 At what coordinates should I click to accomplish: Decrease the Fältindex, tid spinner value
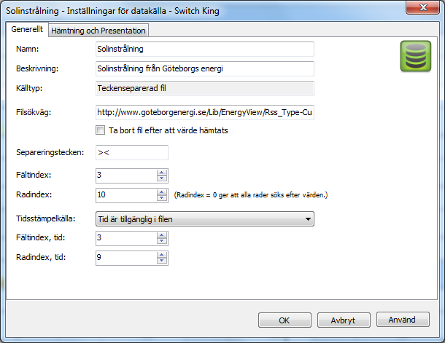tap(161, 241)
